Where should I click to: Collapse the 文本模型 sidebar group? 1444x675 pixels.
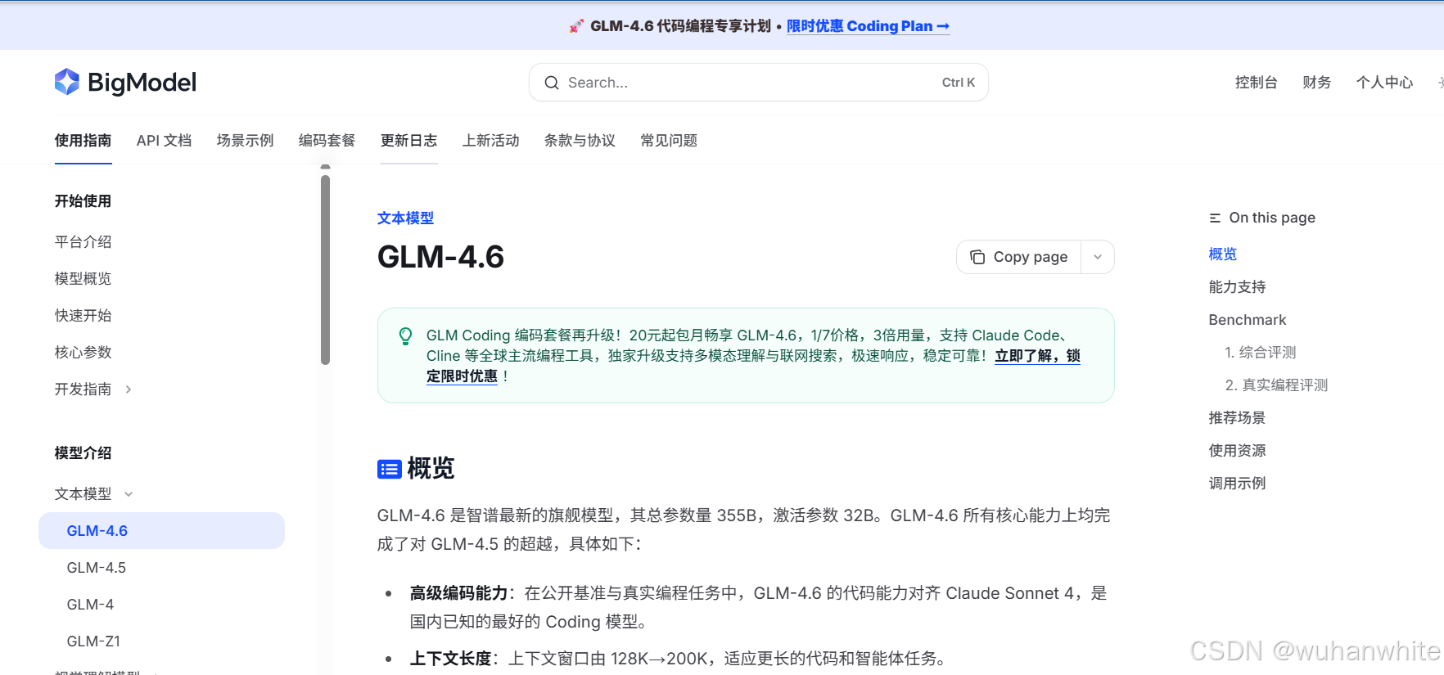(129, 494)
